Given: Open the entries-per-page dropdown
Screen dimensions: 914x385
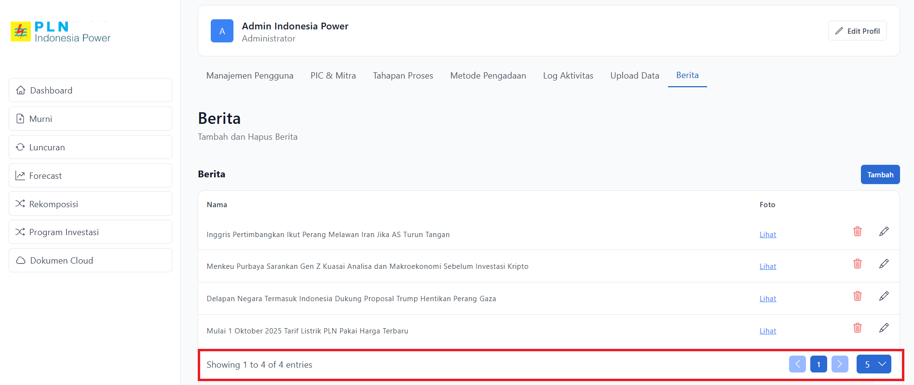Looking at the screenshot, I should tap(873, 364).
